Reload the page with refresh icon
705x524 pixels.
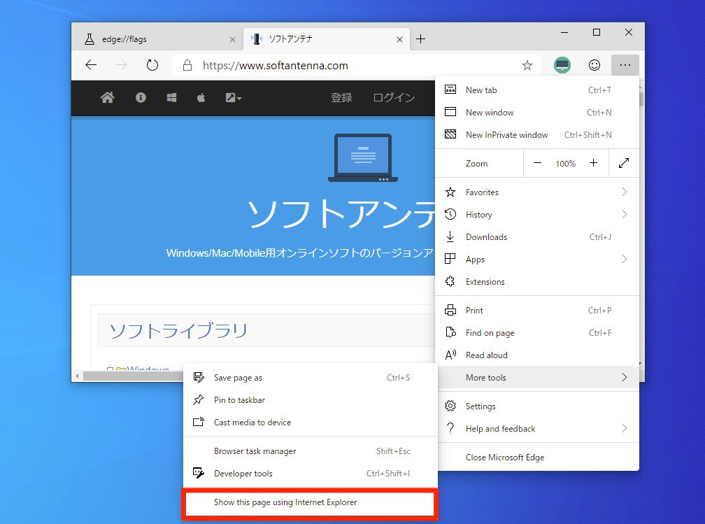[152, 65]
